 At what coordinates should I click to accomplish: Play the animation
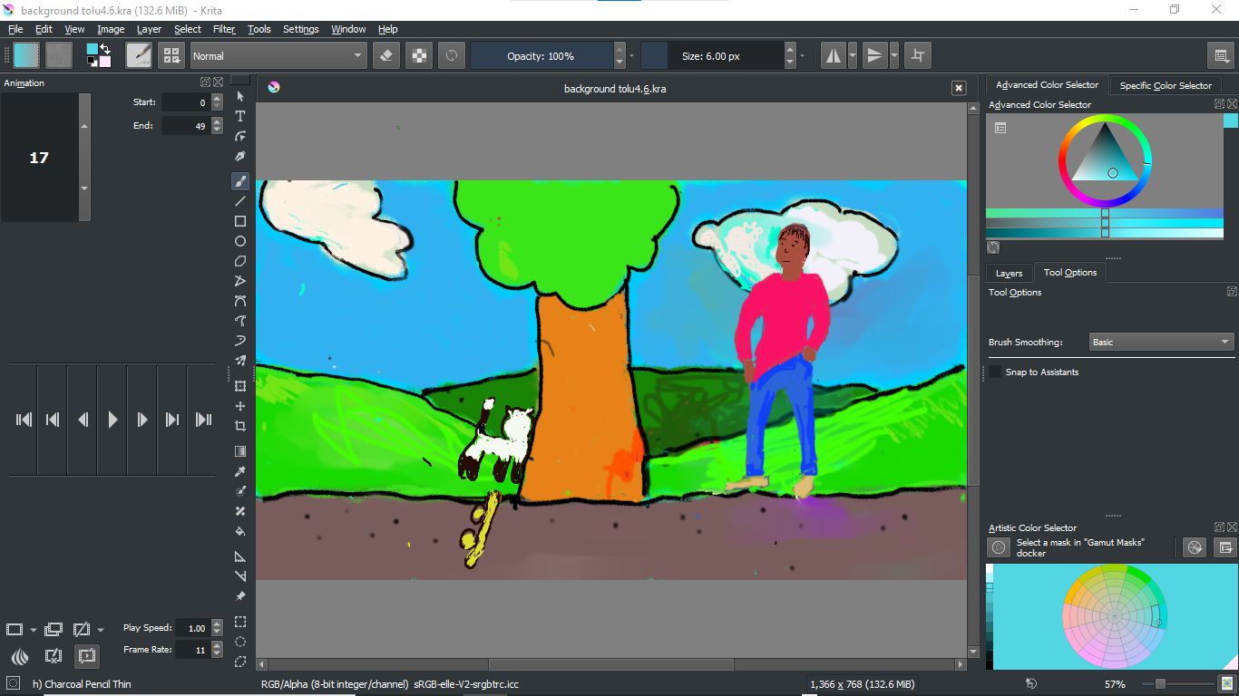pyautogui.click(x=112, y=420)
